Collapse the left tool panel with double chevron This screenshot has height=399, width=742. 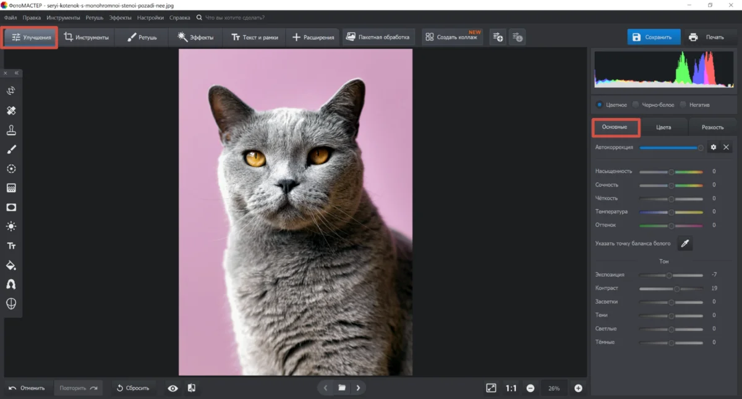coord(17,73)
